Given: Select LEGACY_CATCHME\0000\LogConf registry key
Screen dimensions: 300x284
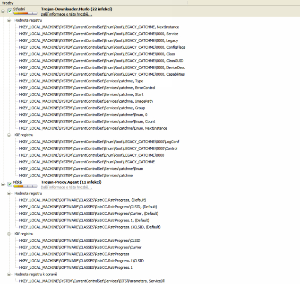Looking at the screenshot, I should (x=99, y=142).
